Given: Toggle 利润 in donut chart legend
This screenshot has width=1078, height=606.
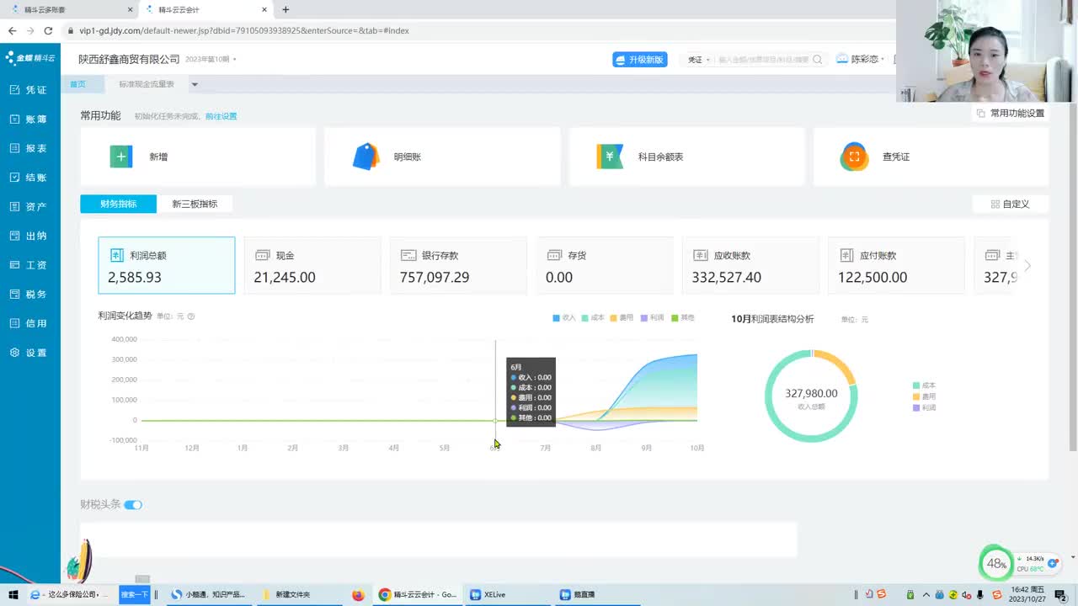Looking at the screenshot, I should click(x=924, y=407).
